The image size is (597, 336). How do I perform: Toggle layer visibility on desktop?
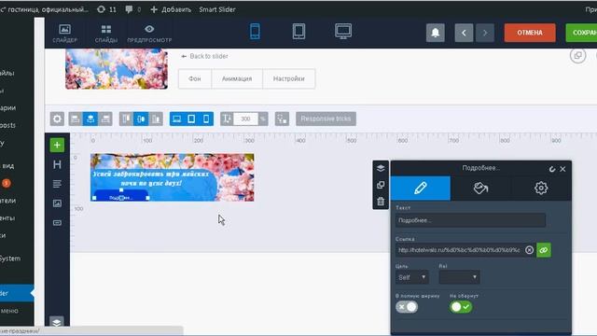pos(176,119)
